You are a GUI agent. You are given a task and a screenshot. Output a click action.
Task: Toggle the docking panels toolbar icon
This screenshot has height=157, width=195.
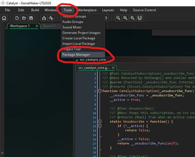pos(140,18)
